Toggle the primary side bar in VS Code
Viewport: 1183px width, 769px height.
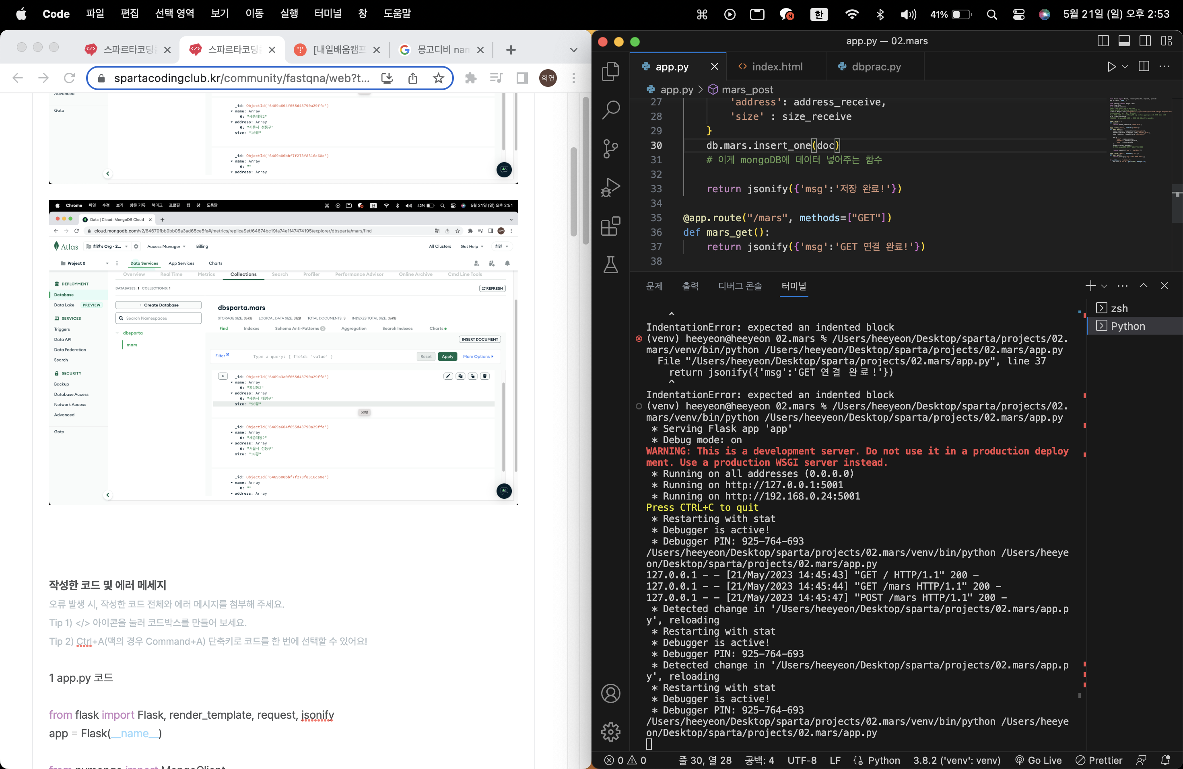coord(1103,41)
